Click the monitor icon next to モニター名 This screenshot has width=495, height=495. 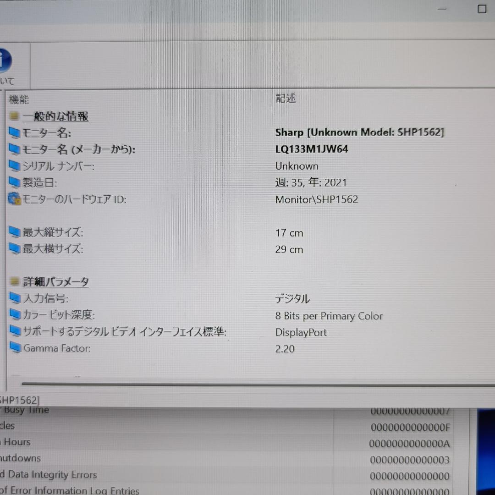14,132
